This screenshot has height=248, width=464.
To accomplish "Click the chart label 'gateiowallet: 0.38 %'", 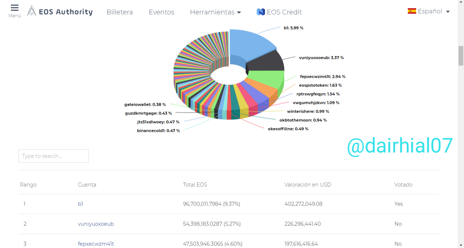I will point(145,105).
